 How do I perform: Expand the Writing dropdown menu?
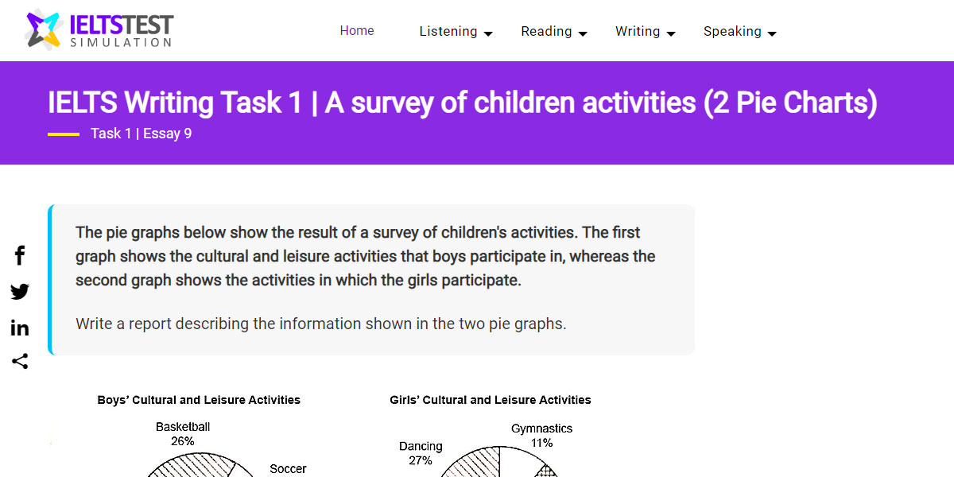[671, 33]
